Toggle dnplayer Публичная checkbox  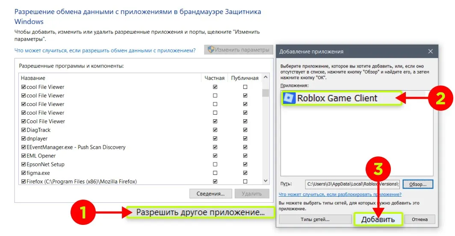[245, 139]
